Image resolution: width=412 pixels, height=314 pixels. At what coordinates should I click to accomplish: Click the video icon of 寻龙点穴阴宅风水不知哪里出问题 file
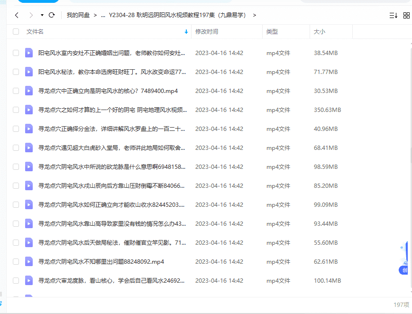point(29,261)
